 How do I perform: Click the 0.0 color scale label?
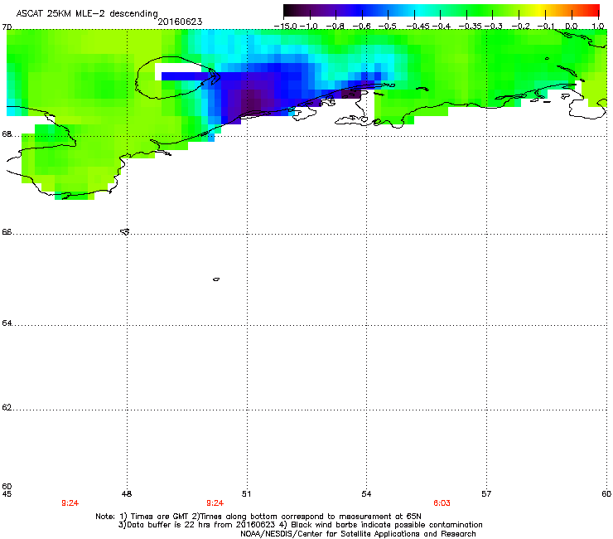coord(572,27)
